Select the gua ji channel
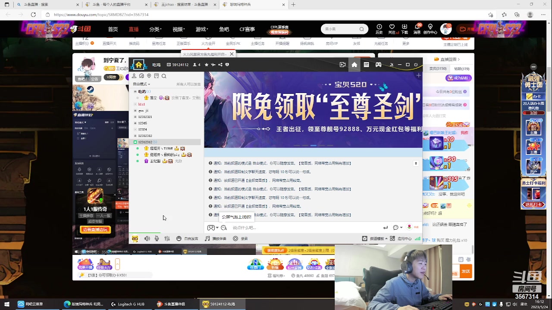 (143, 111)
